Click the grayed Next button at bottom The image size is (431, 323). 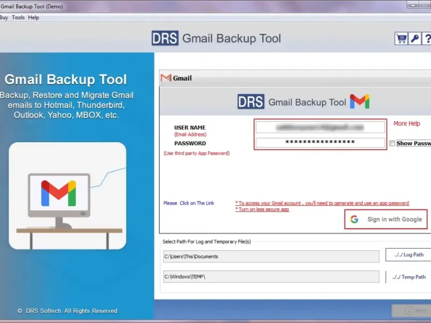pos(412,311)
